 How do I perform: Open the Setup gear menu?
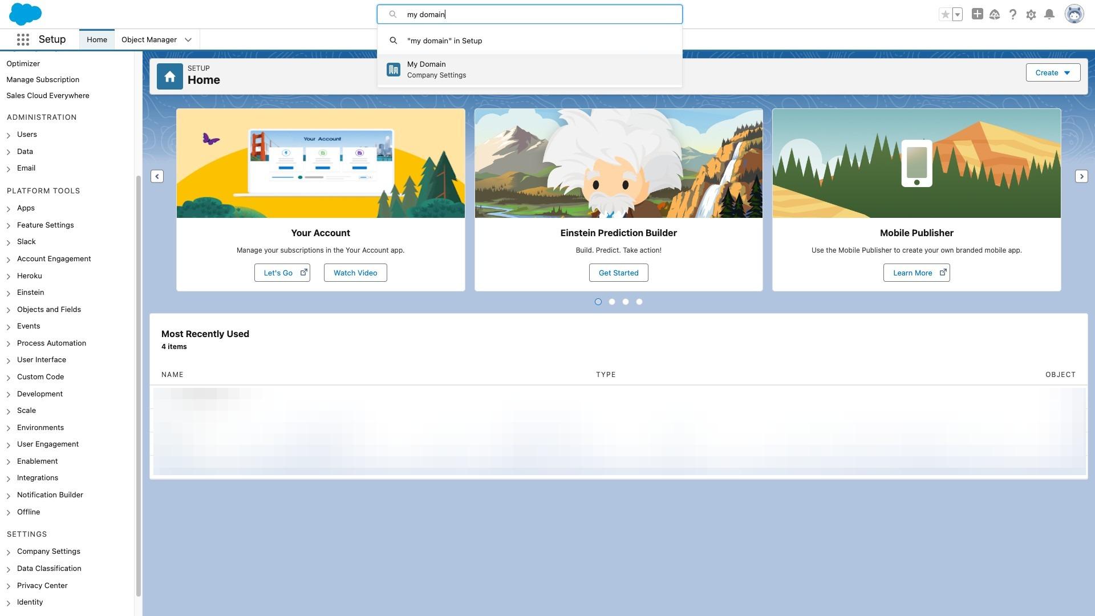tap(1031, 15)
